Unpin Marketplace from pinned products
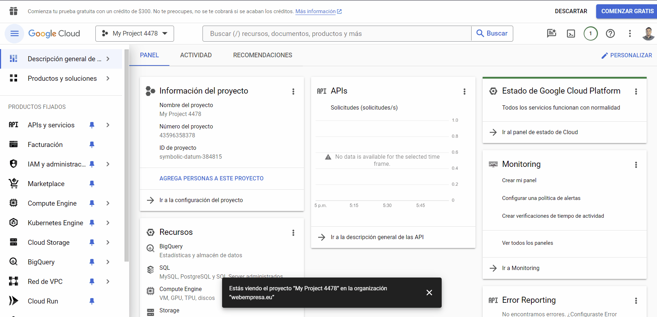The height and width of the screenshot is (317, 657). click(92, 184)
